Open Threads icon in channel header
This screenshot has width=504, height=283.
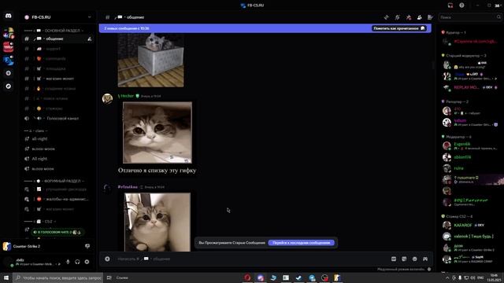pyautogui.click(x=387, y=17)
